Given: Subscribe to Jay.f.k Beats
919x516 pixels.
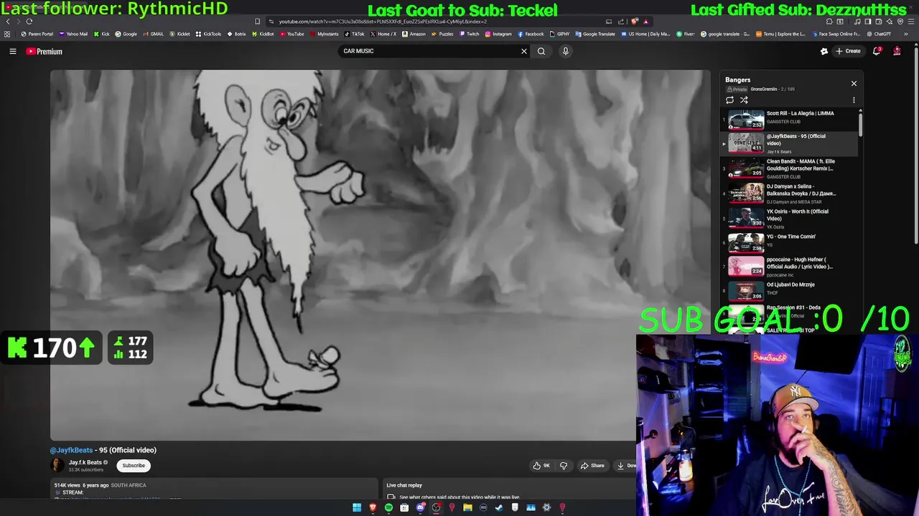Looking at the screenshot, I should coord(134,465).
